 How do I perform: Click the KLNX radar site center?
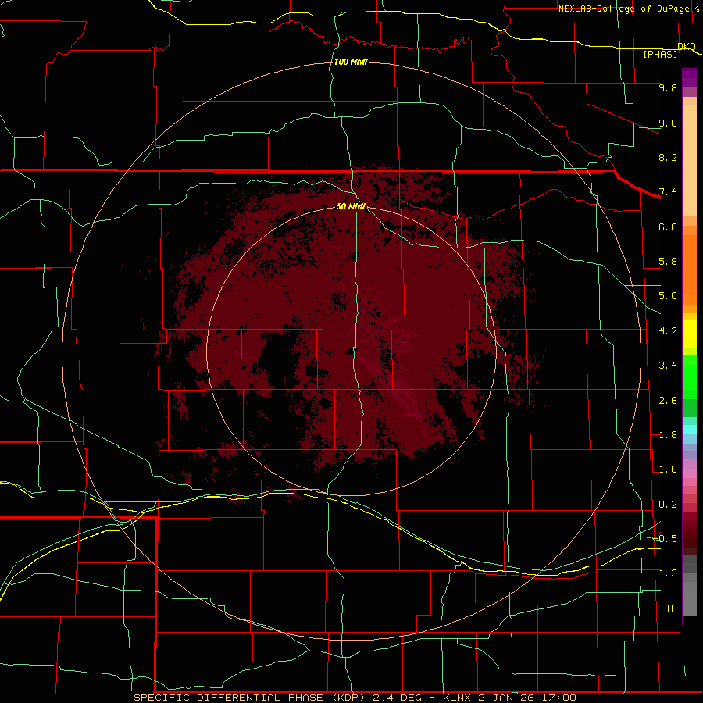point(351,351)
